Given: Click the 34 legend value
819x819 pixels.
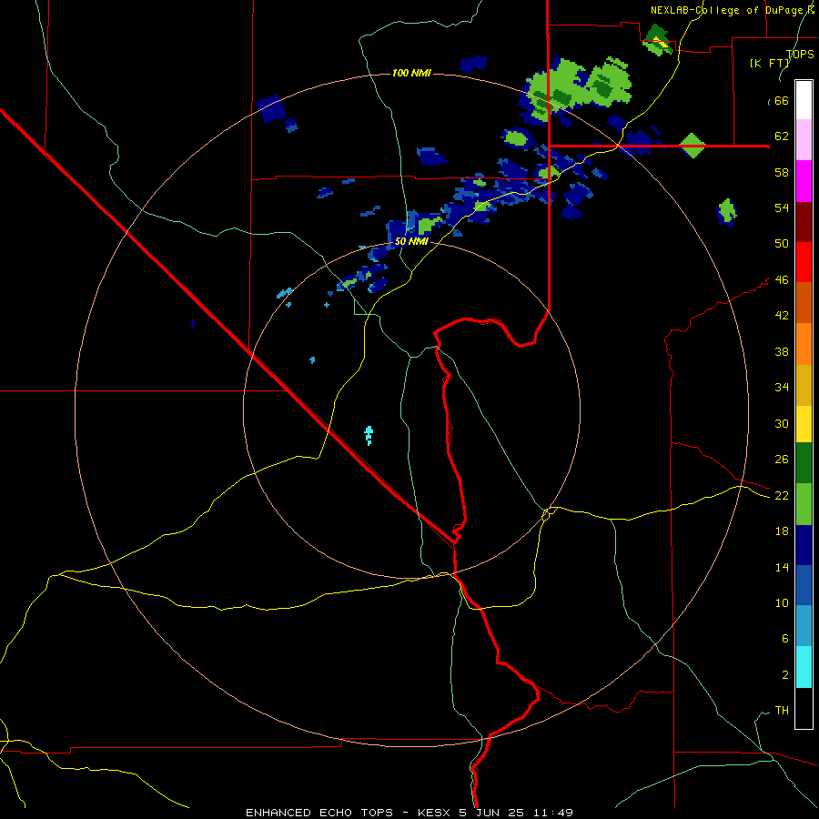Looking at the screenshot, I should (x=782, y=387).
